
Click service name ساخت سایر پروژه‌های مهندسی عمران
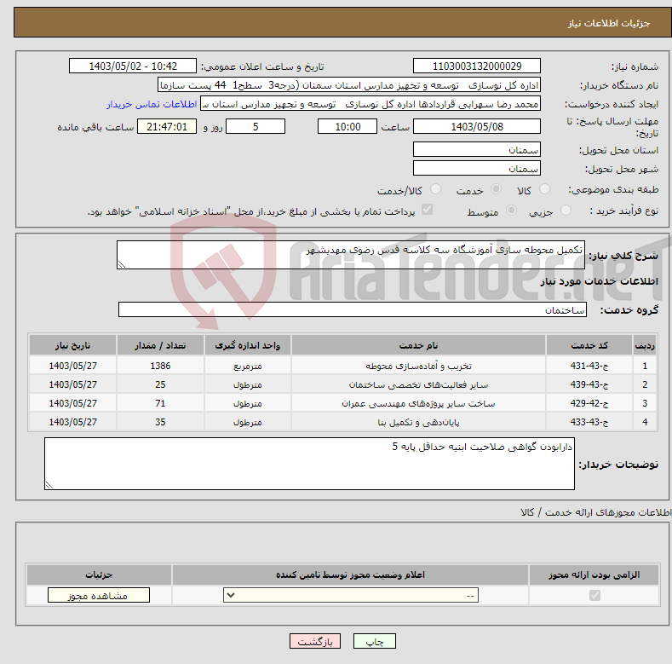(418, 404)
